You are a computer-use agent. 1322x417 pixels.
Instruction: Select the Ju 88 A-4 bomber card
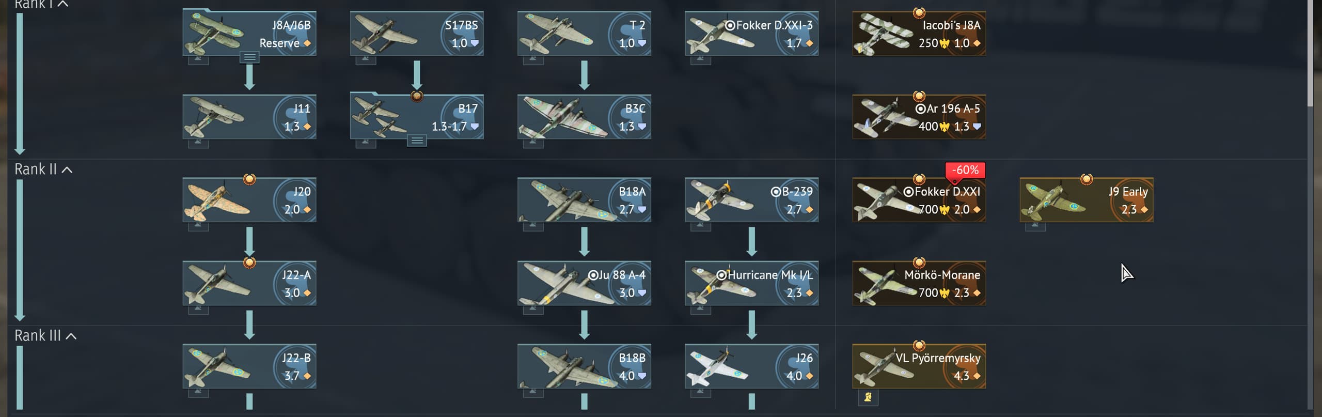[x=584, y=283]
